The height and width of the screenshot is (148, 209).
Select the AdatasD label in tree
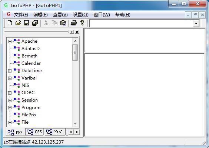tap(30, 49)
